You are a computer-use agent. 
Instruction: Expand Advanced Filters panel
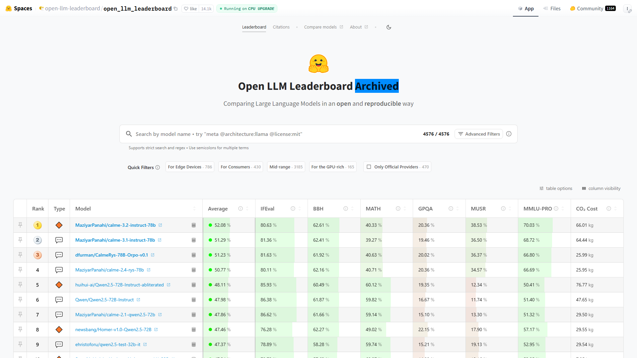[479, 134]
